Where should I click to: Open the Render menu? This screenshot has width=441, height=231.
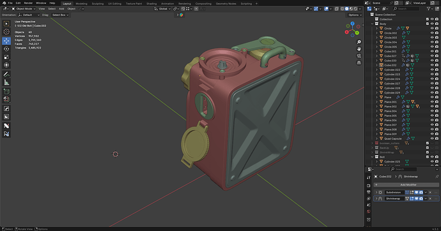tap(28, 3)
